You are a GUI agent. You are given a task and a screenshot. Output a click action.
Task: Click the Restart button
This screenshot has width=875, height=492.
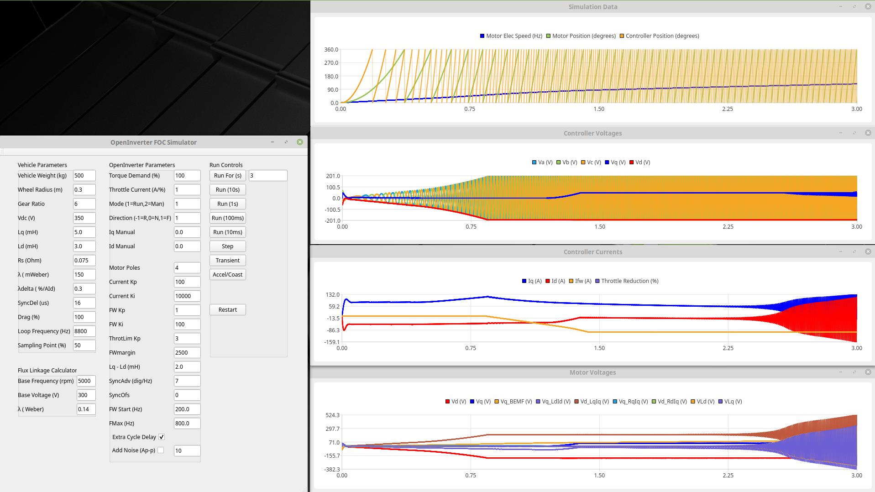(x=227, y=309)
